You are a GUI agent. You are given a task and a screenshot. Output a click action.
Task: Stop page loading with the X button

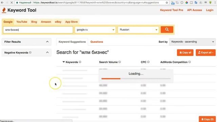pyautogui.click(x=12, y=2)
